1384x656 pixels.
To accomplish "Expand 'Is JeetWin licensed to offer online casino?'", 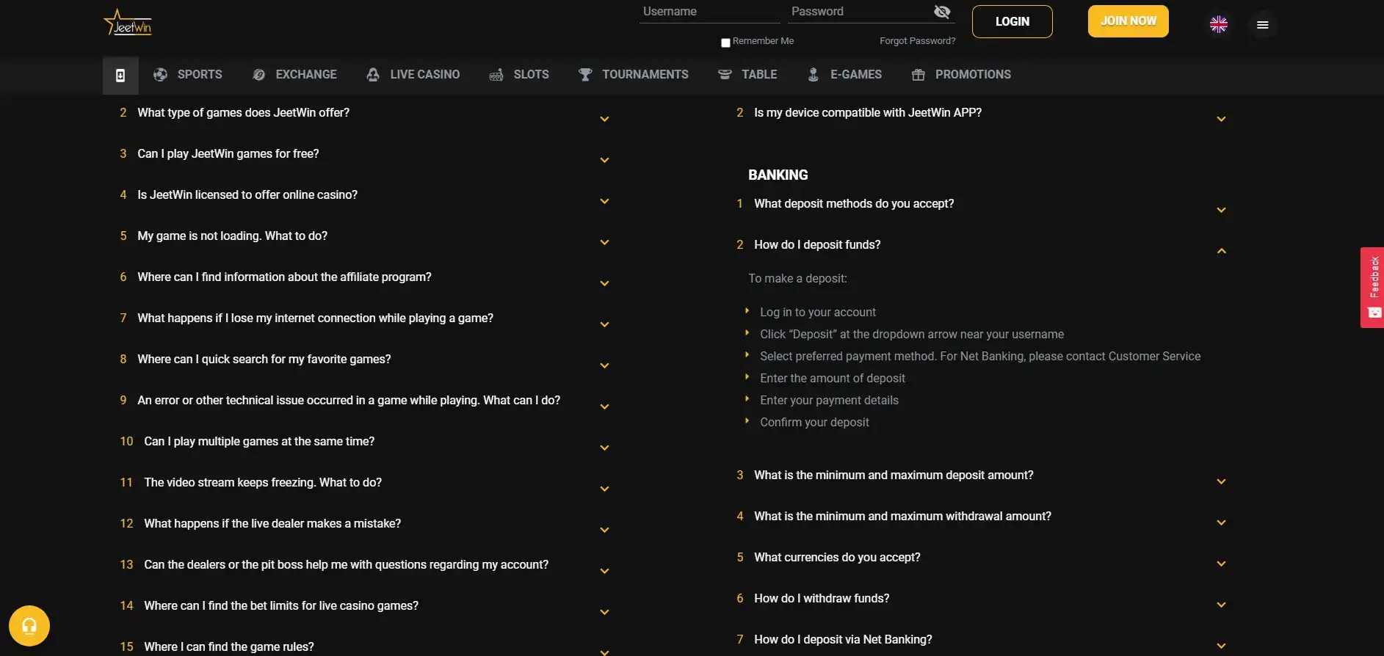I will click(604, 201).
